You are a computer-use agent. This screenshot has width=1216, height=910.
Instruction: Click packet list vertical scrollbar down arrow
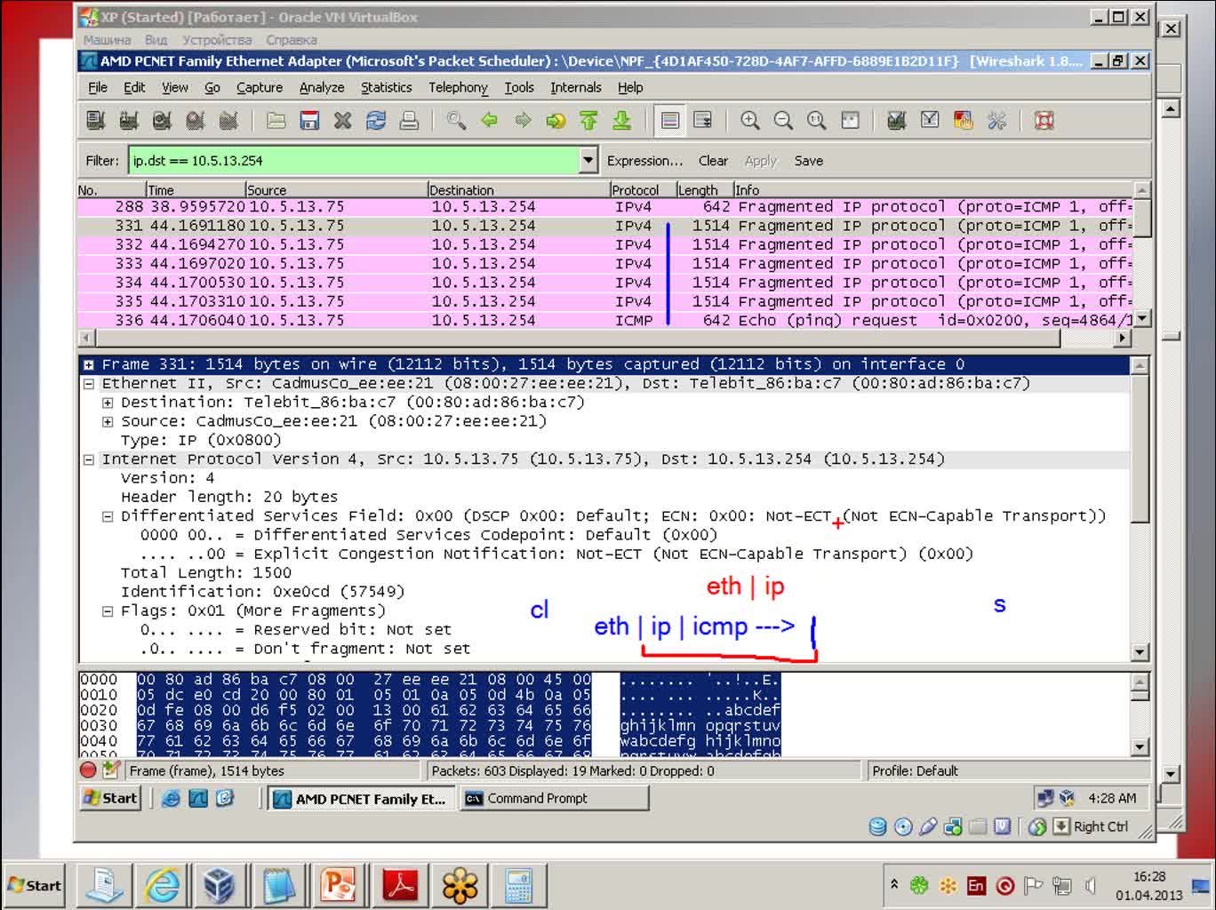[1142, 318]
